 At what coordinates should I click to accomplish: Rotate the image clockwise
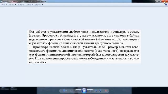tap(100, 91)
